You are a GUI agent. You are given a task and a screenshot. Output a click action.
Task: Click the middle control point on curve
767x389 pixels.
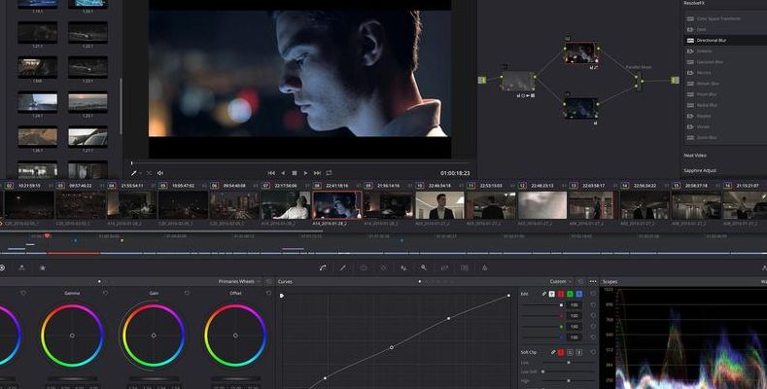click(x=392, y=347)
